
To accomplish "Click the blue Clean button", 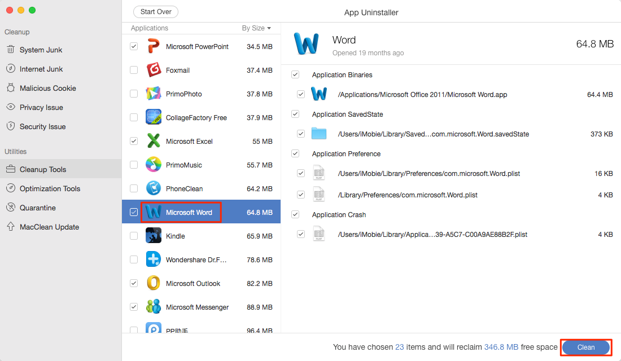I will coord(586,347).
